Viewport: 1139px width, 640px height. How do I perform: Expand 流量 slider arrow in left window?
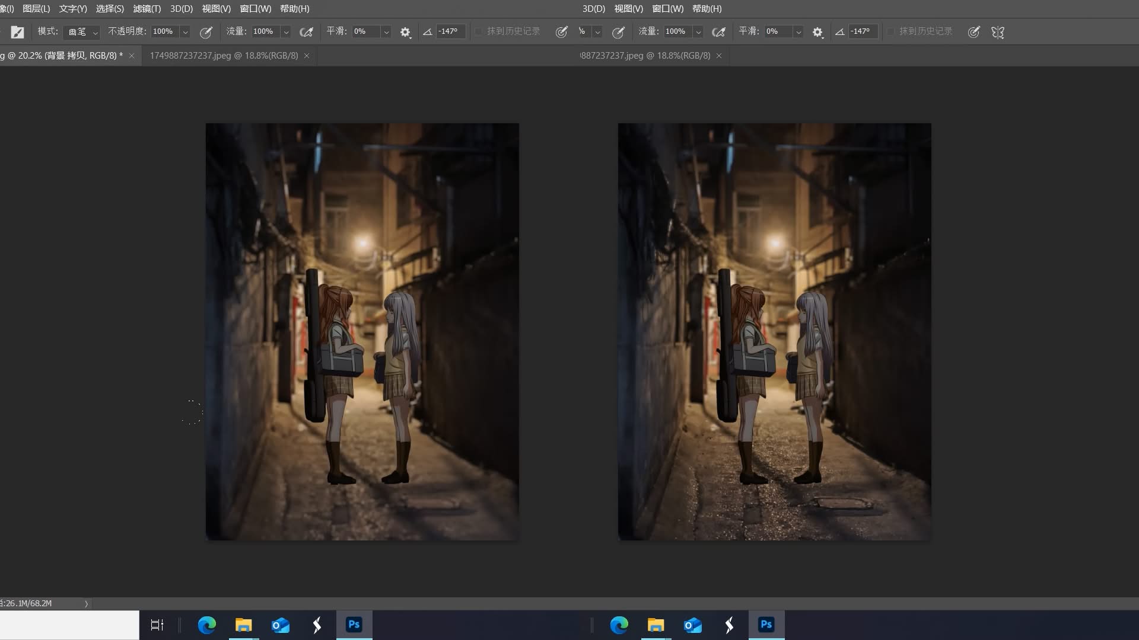(x=286, y=32)
